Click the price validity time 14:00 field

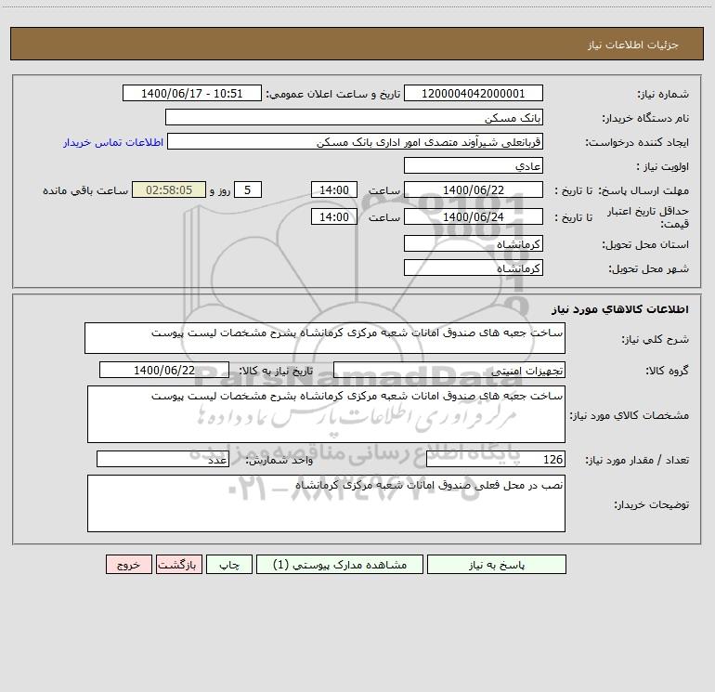tap(333, 216)
